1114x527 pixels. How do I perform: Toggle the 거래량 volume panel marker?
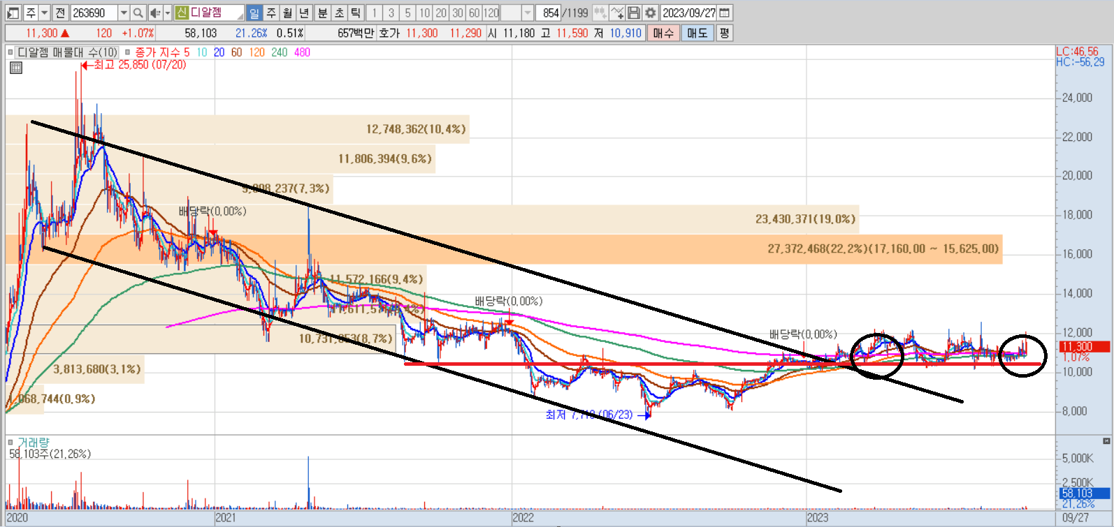coord(10,443)
